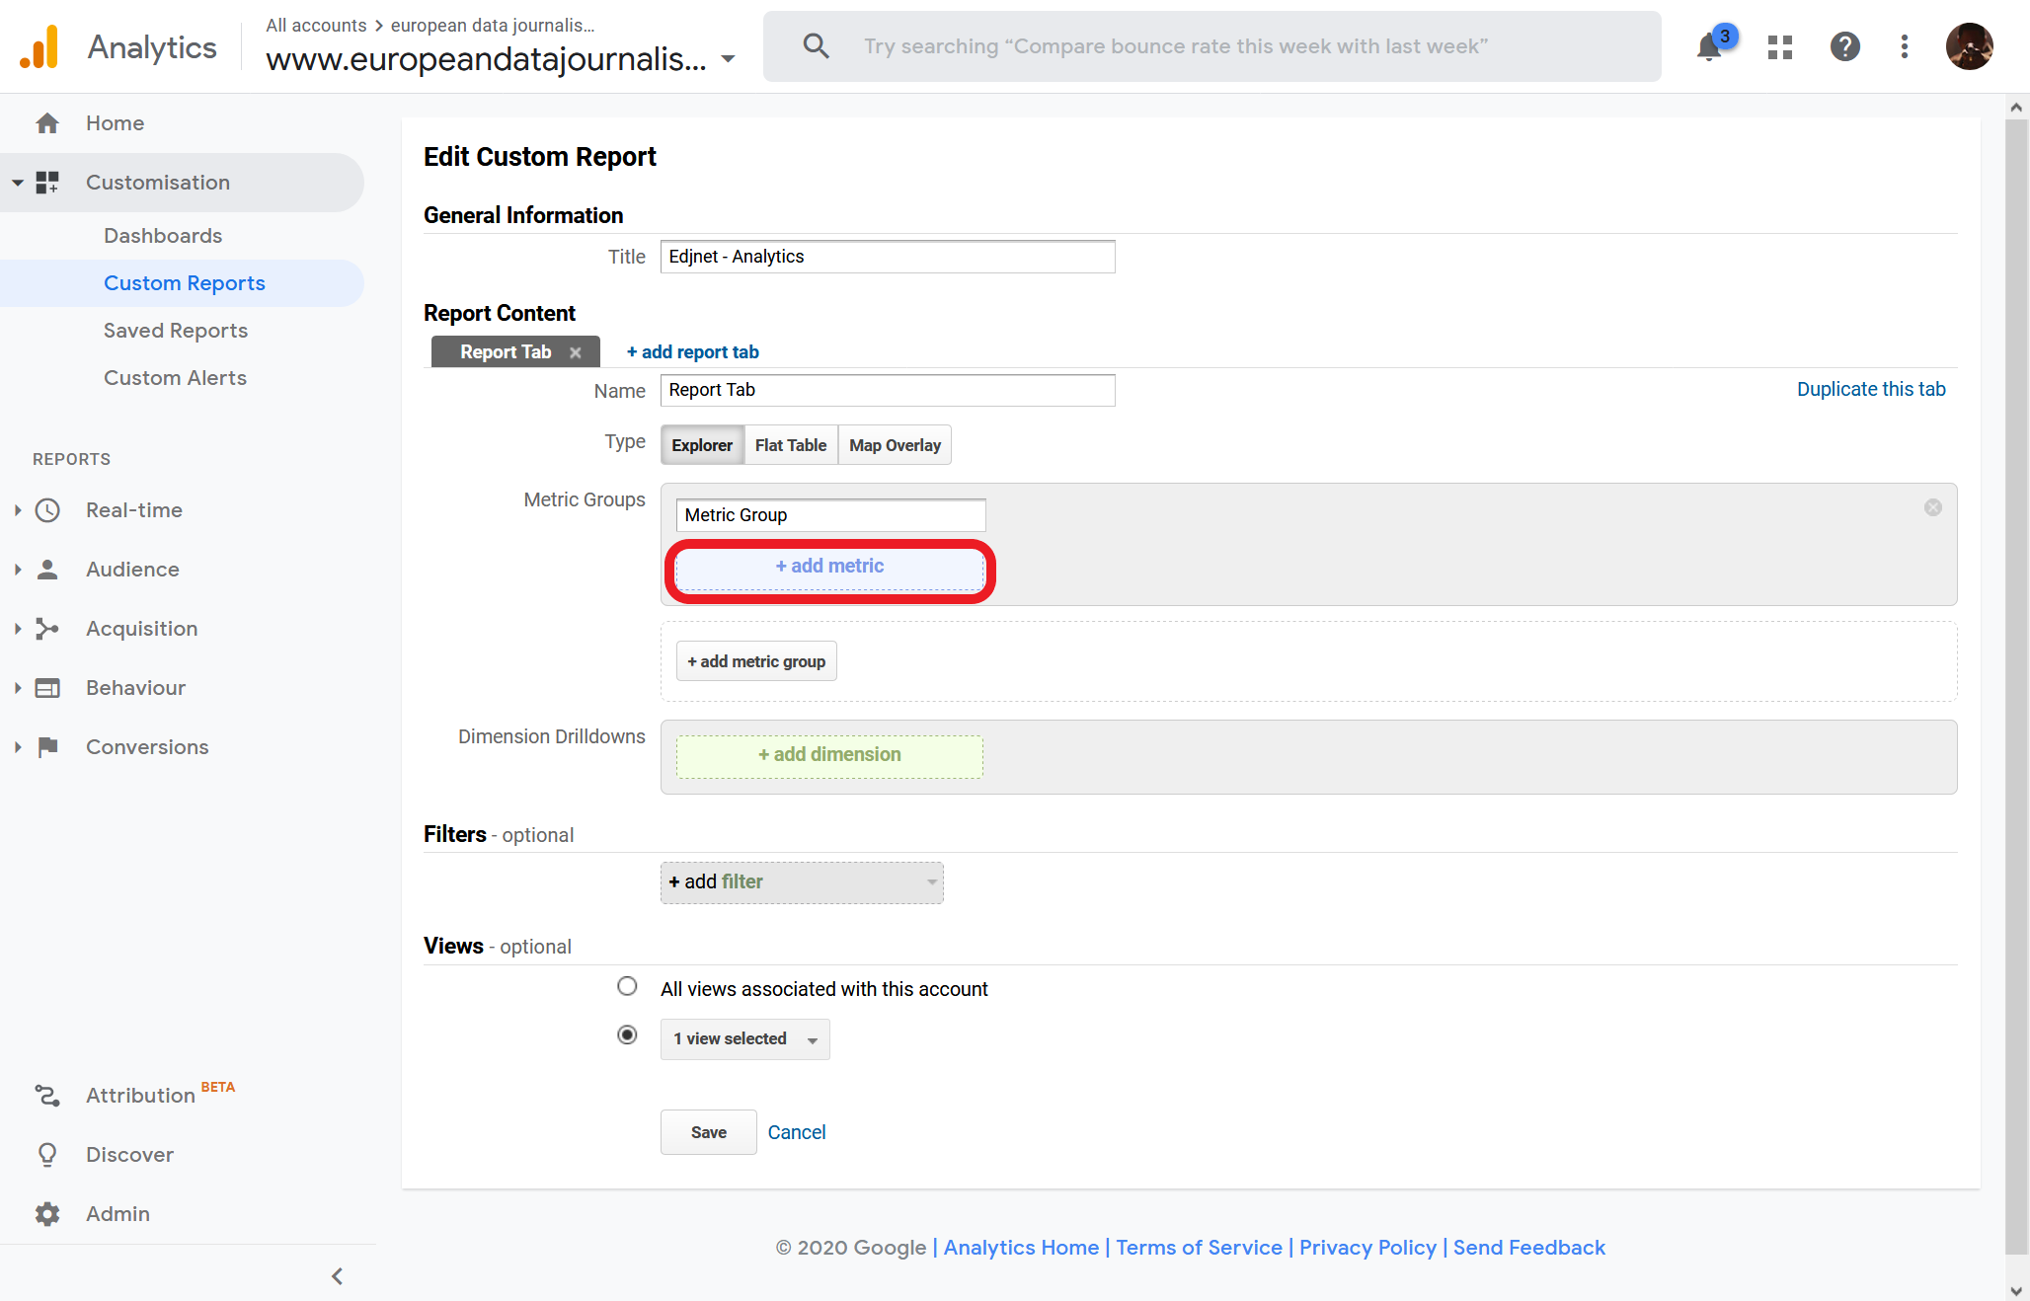Open Saved Reports in sidebar
The image size is (2030, 1301).
tap(176, 331)
